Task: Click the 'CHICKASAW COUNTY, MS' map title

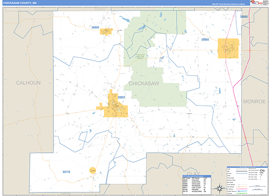Action: [x=20, y=3]
